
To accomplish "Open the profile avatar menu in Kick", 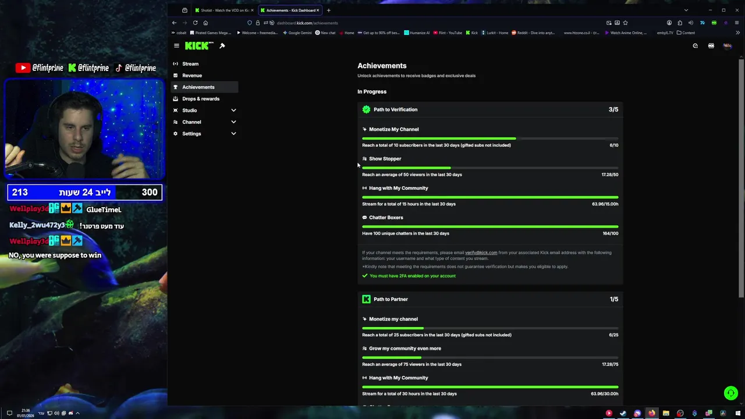I will pyautogui.click(x=727, y=45).
